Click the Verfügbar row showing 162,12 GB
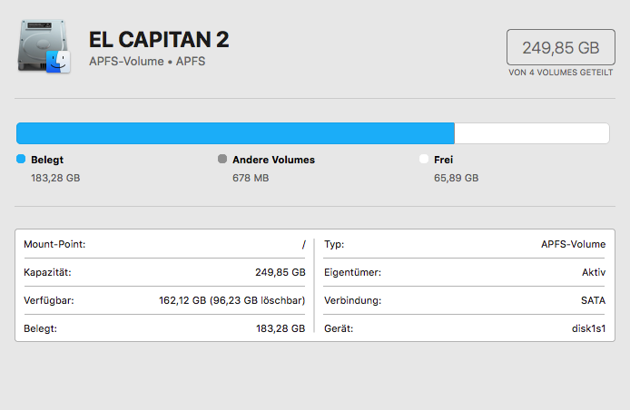Screen dimensions: 630x410 coord(164,300)
